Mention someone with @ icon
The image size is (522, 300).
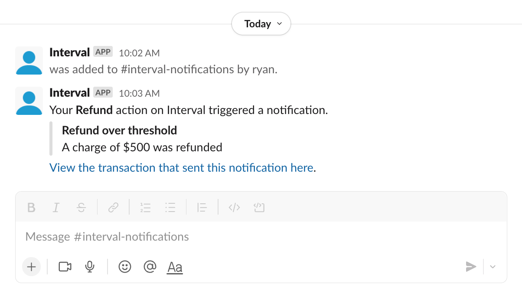[150, 267]
